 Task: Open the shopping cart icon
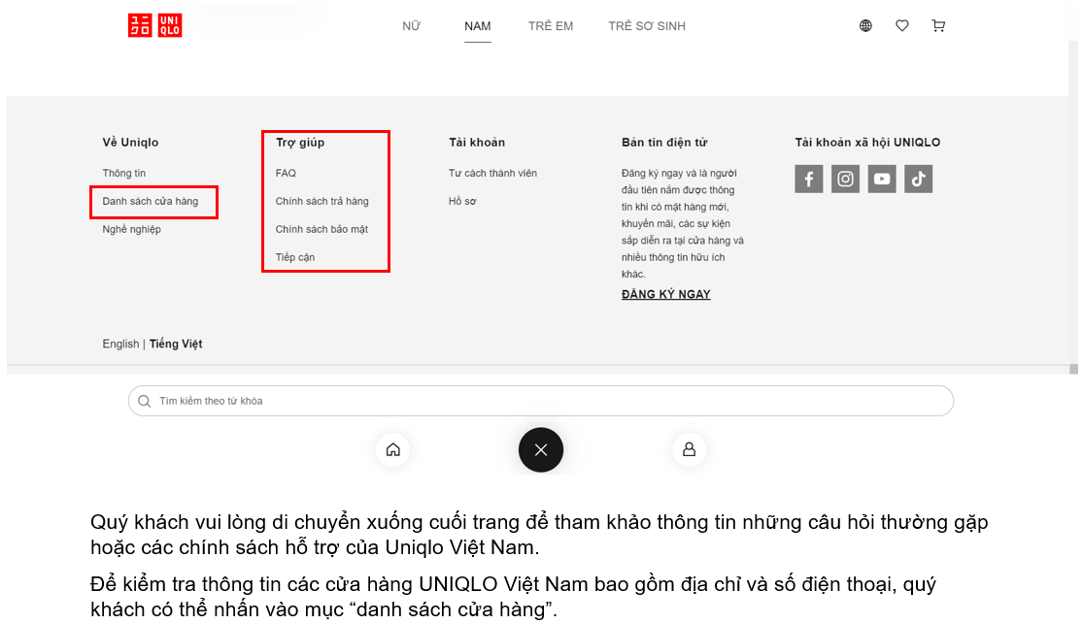point(938,26)
